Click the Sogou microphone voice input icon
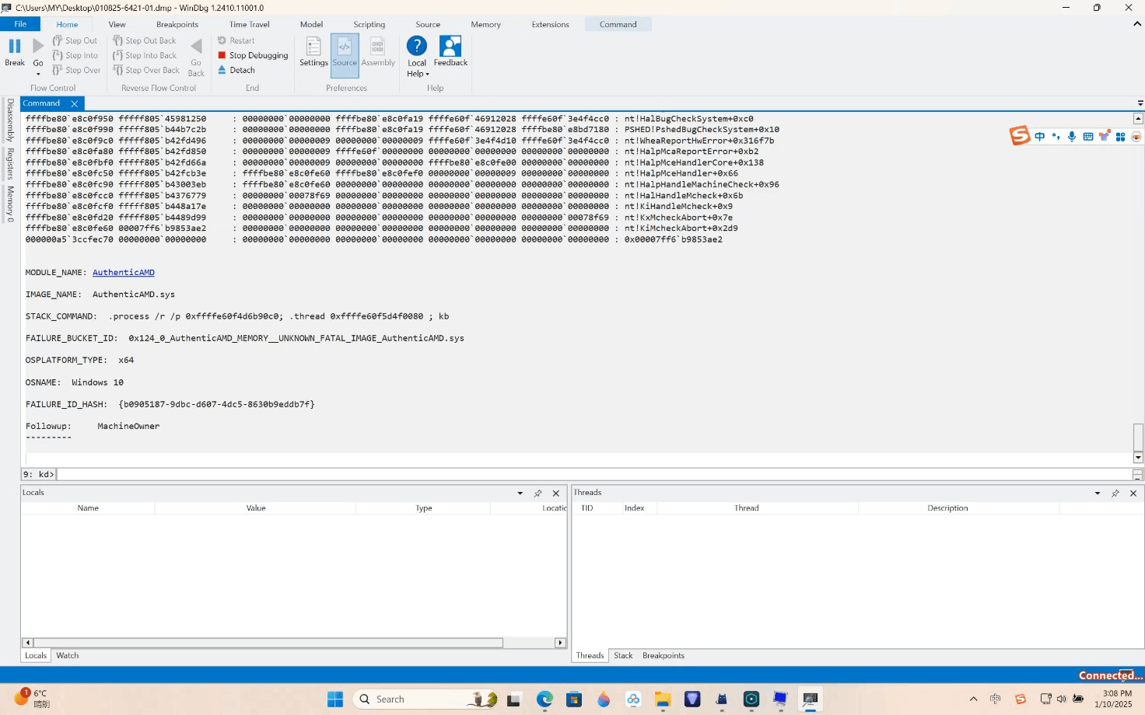1145x715 pixels. tap(1072, 137)
